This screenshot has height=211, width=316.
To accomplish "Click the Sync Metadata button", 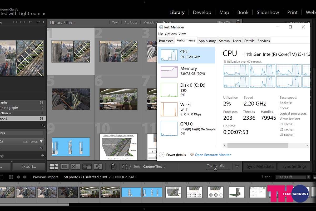I will [x=260, y=166].
